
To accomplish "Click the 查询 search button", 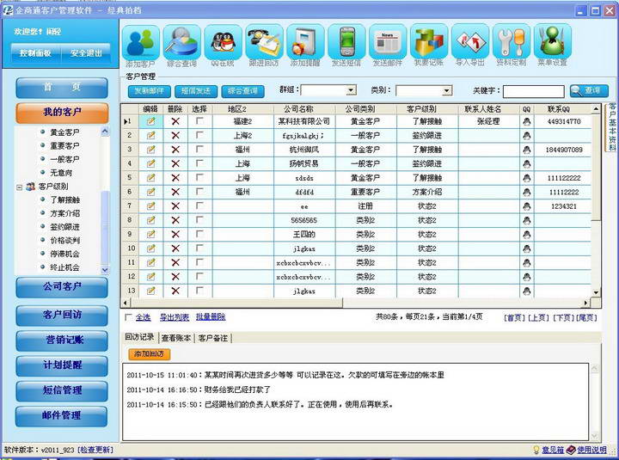I will [589, 91].
